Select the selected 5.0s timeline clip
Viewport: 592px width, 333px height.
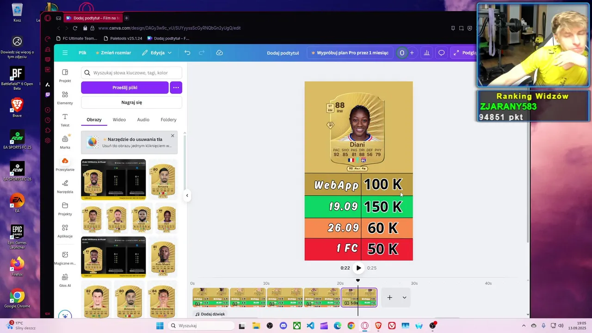click(359, 297)
